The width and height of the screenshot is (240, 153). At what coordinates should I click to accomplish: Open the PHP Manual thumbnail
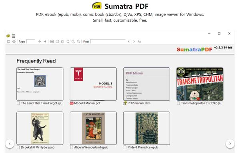tap(147, 84)
